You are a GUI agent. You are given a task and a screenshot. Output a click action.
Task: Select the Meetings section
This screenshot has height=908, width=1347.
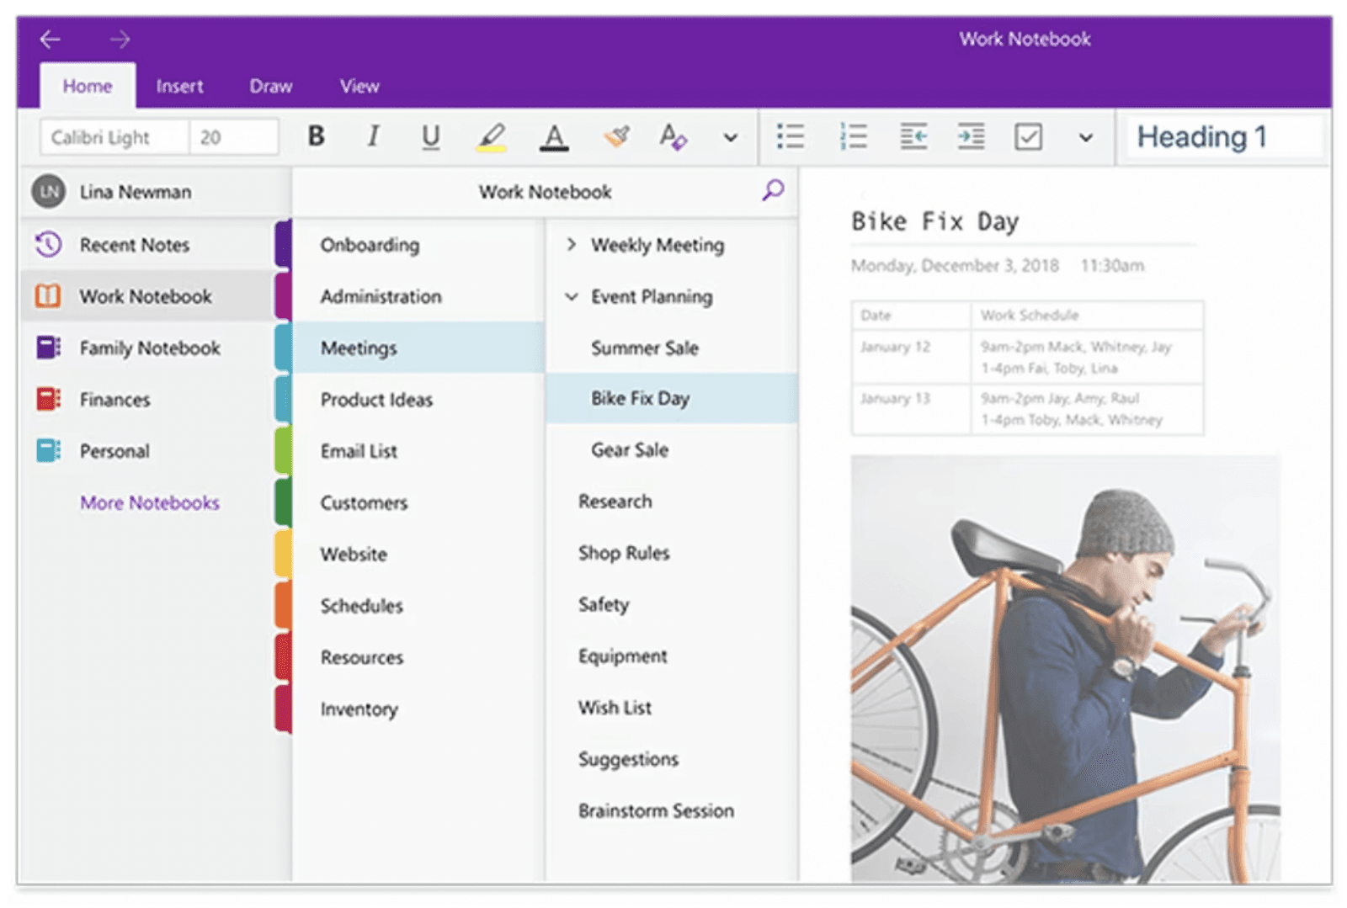(x=418, y=348)
